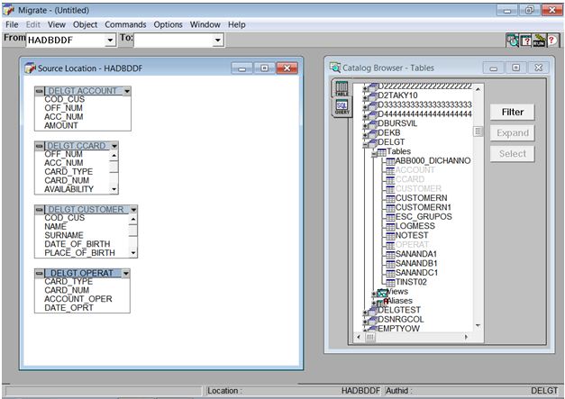Click the table icon next to ABB000_DICHANNO
The image size is (565, 399).
pos(390,161)
